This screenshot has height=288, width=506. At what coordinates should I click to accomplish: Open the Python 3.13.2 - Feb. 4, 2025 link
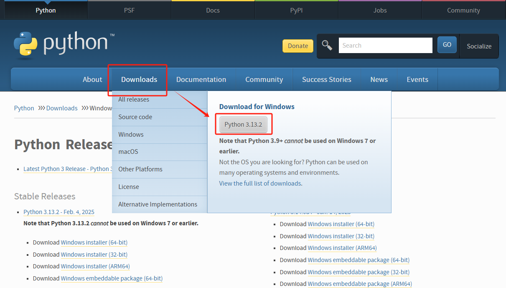click(x=59, y=212)
